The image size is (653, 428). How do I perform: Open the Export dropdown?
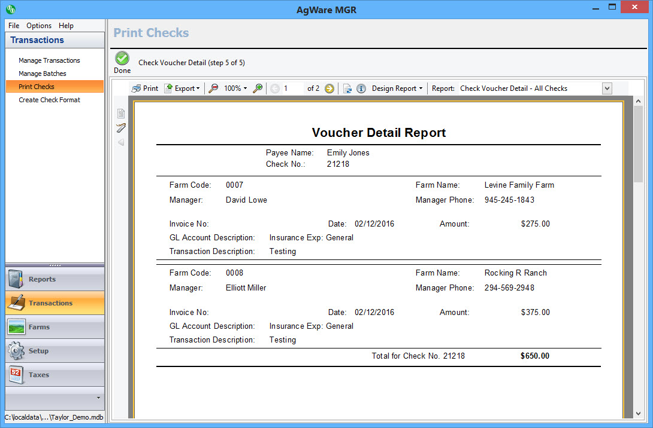183,88
